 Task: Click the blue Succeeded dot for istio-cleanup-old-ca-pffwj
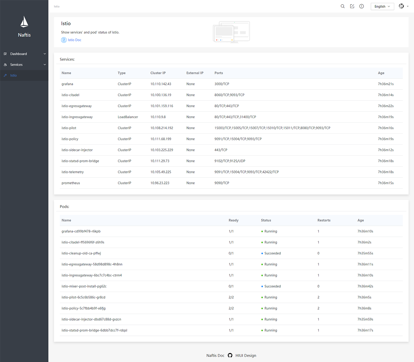click(x=262, y=253)
